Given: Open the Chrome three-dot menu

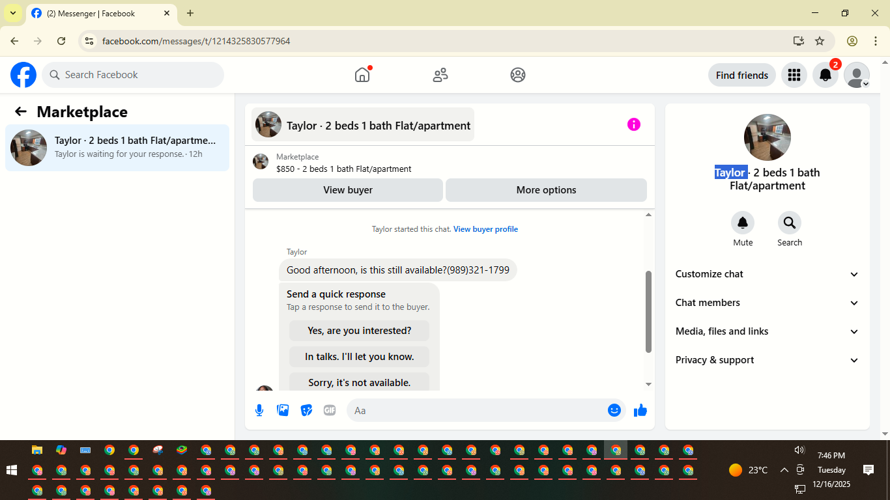Looking at the screenshot, I should pyautogui.click(x=876, y=41).
